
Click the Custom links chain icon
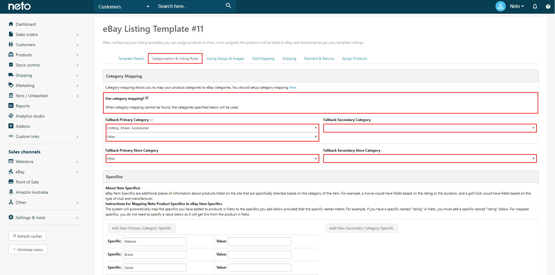[x=11, y=136]
